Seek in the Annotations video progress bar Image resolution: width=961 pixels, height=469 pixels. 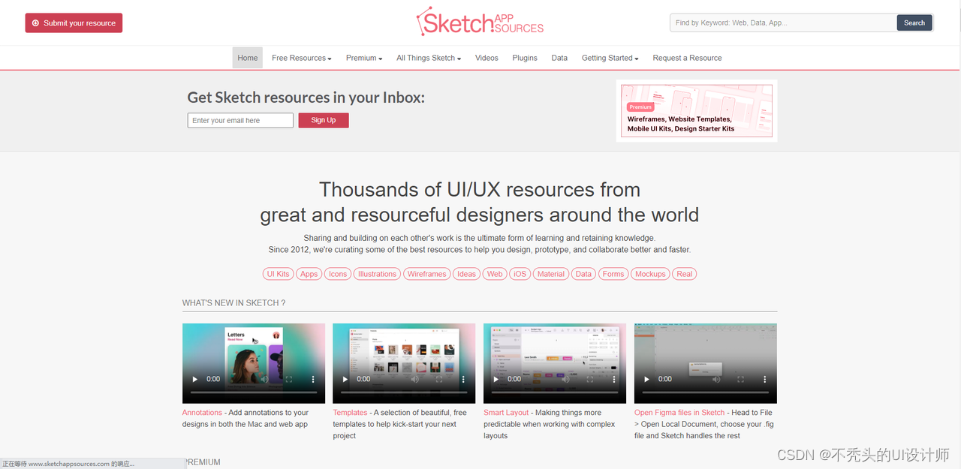pyautogui.click(x=254, y=392)
